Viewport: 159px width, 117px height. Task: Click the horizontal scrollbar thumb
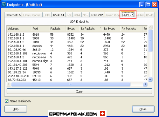[x=71, y=84]
